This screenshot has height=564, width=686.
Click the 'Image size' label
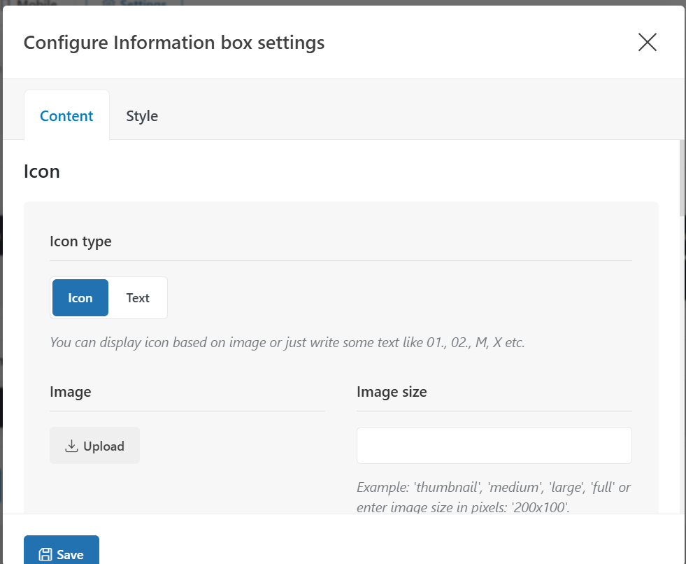point(392,391)
